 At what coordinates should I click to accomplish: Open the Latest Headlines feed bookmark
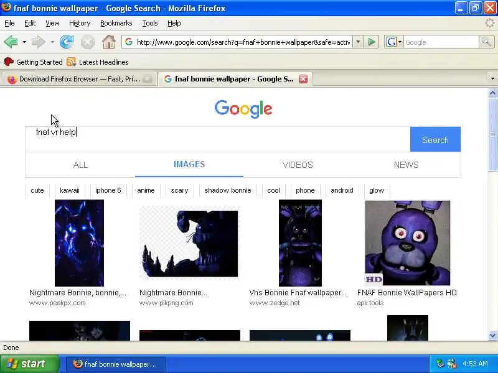(x=98, y=62)
